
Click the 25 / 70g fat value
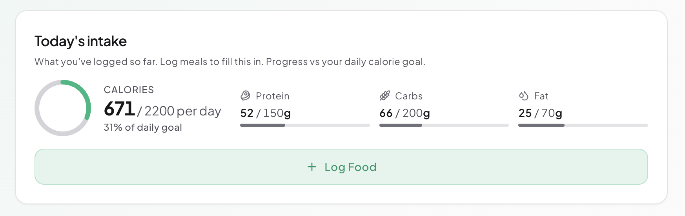(540, 113)
